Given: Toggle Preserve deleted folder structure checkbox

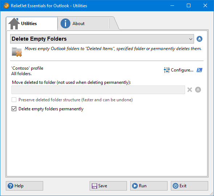Looking at the screenshot, I should click(x=14, y=100).
